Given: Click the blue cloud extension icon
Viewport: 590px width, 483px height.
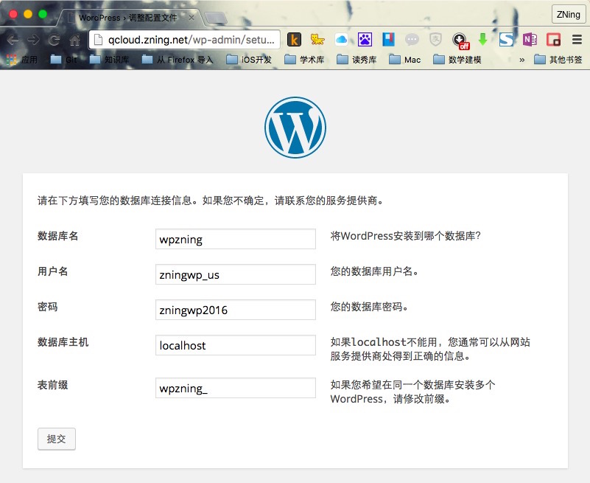Looking at the screenshot, I should [x=341, y=40].
